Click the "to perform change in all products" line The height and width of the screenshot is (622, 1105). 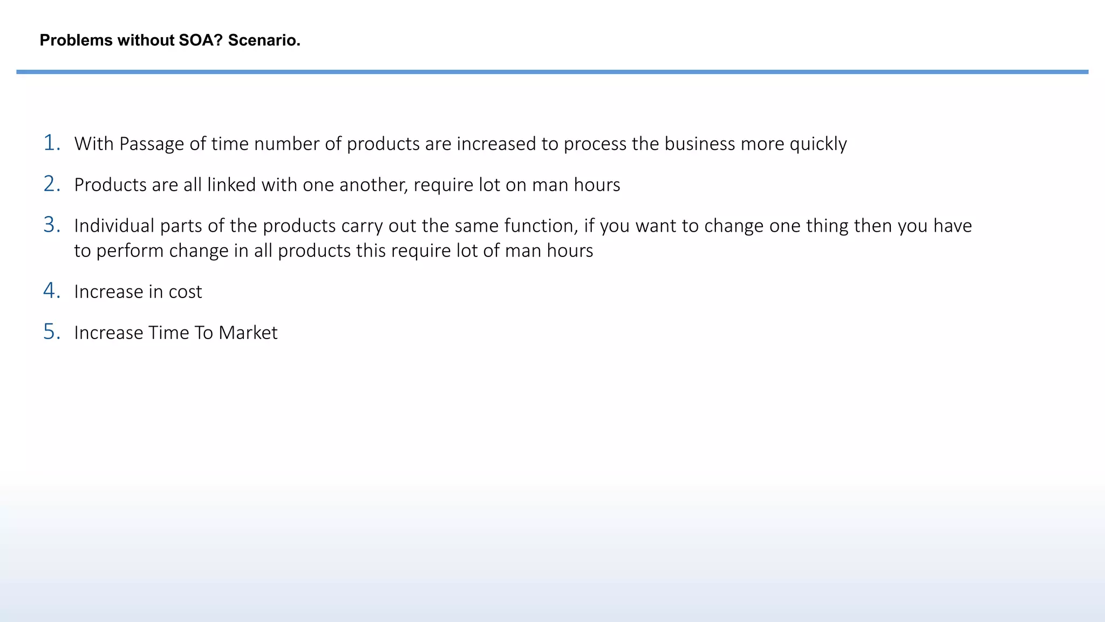pyautogui.click(x=333, y=251)
